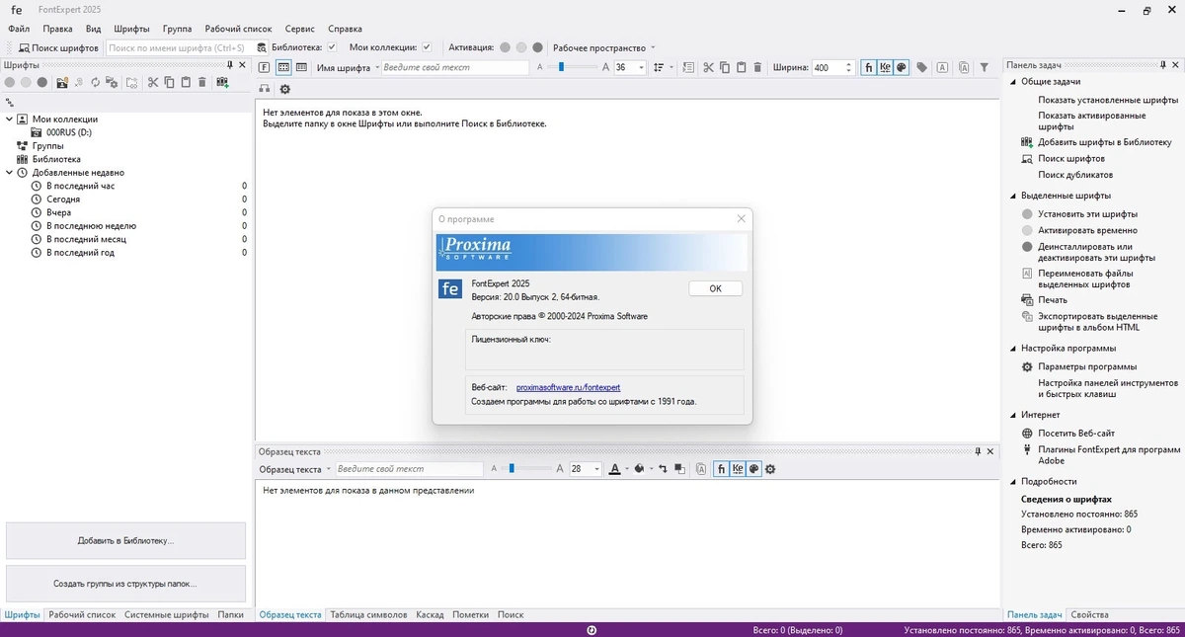
Task: Pin the Шрифты panel with the pushpin icon
Action: point(229,65)
